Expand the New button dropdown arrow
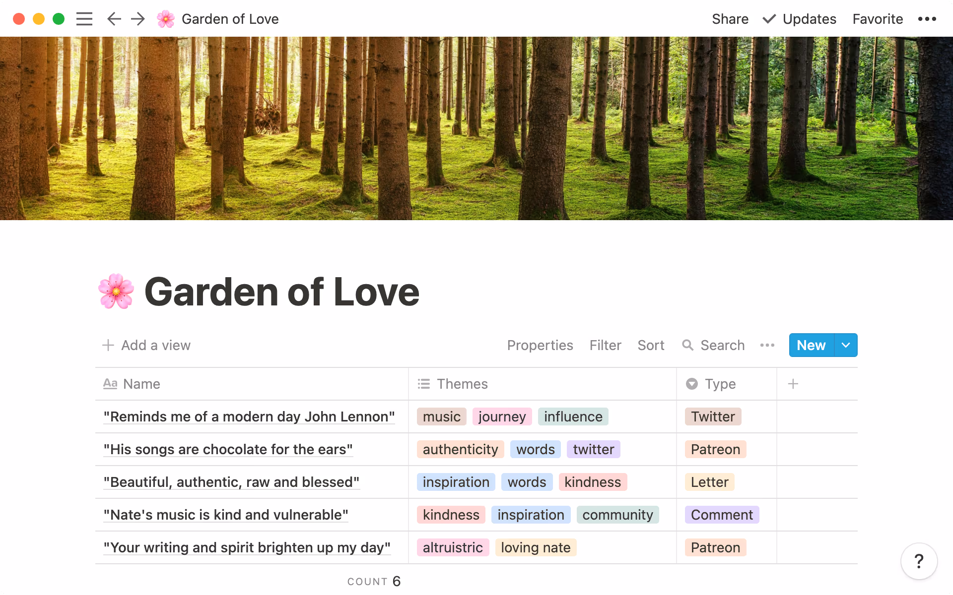 point(846,345)
